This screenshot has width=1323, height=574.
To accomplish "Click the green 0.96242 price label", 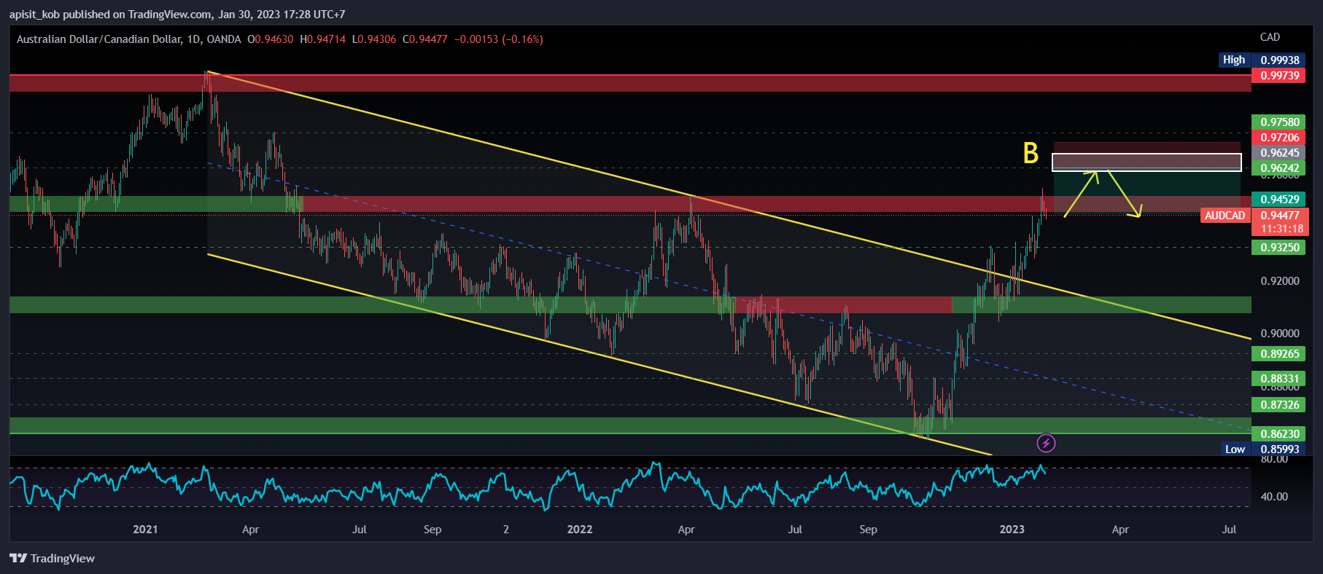I will pyautogui.click(x=1280, y=168).
